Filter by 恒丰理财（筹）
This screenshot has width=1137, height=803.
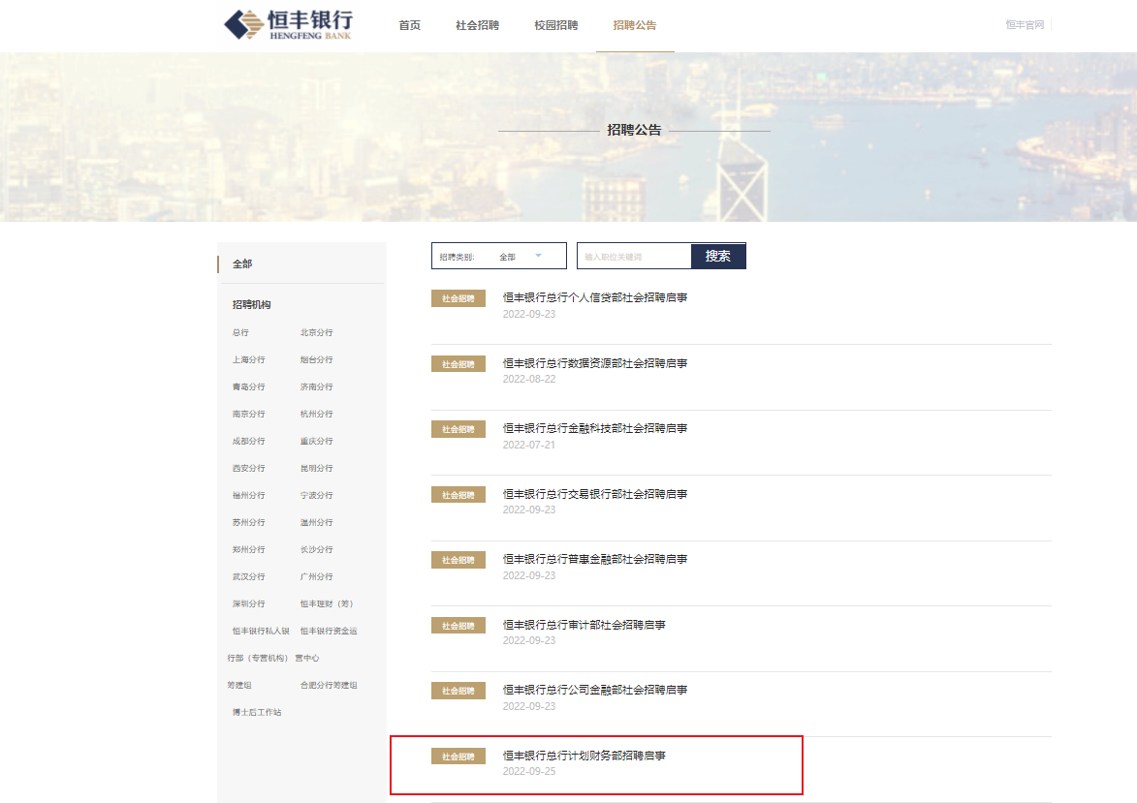pos(327,603)
